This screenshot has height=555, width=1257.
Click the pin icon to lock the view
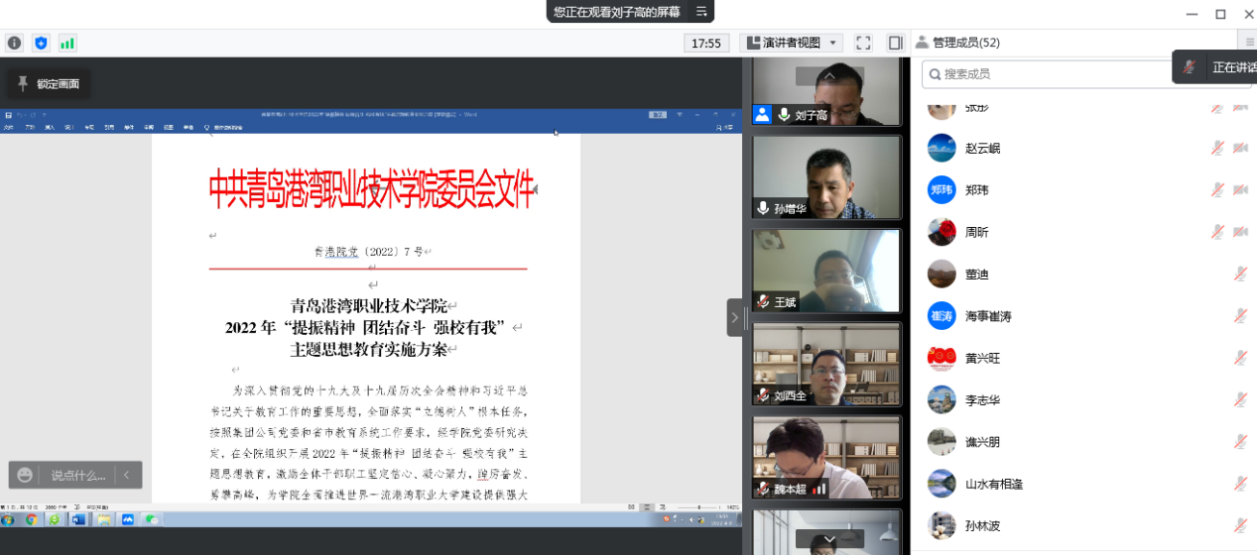(x=23, y=84)
